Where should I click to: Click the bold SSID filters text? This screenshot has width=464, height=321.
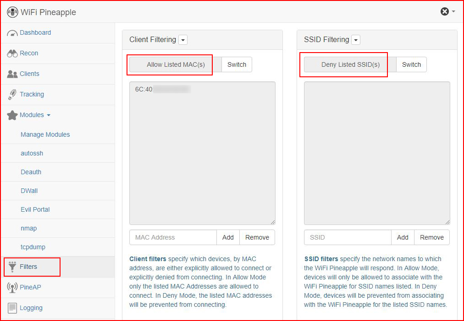tap(321, 259)
